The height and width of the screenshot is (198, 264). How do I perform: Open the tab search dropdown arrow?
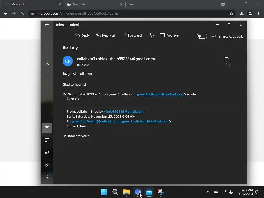tap(223, 4)
